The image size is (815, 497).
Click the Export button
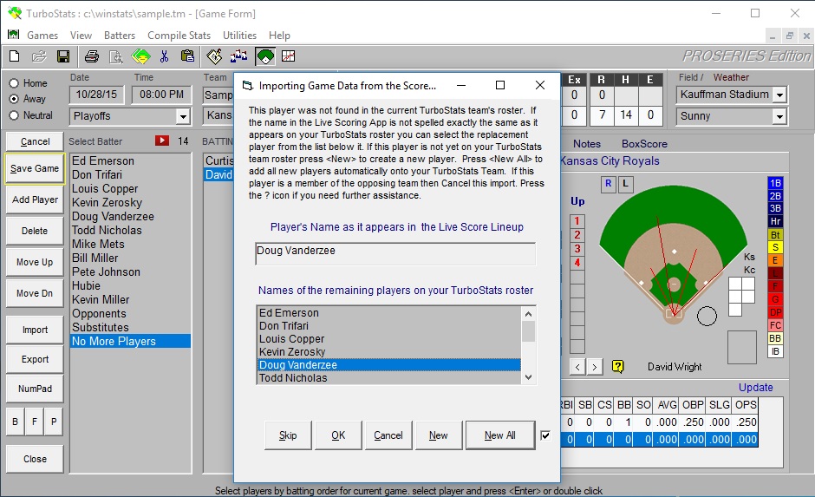pos(35,359)
